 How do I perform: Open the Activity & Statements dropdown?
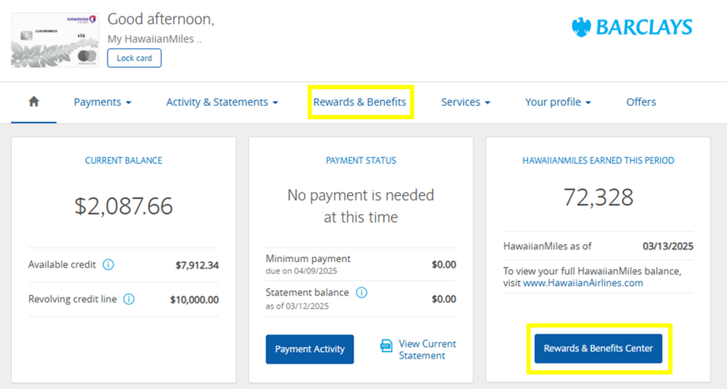click(x=222, y=102)
